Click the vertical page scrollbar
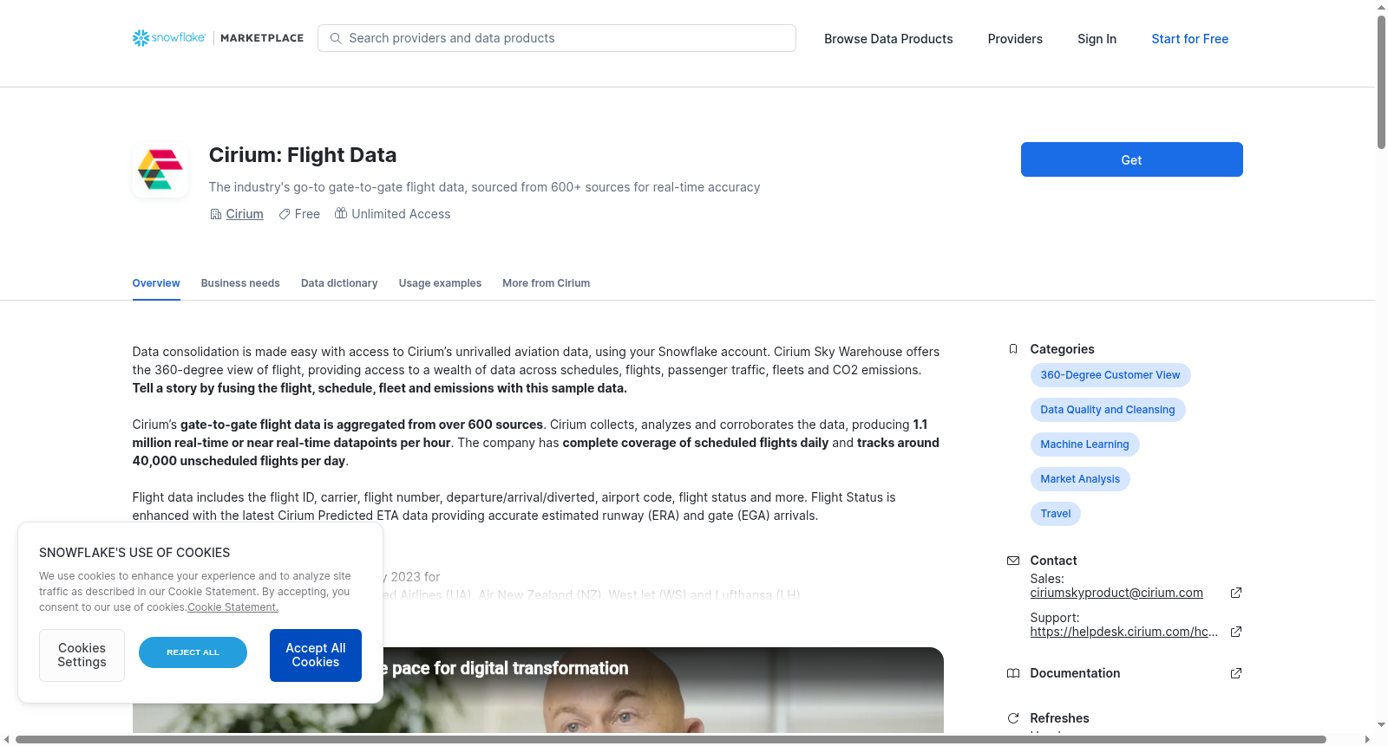 tap(1381, 82)
